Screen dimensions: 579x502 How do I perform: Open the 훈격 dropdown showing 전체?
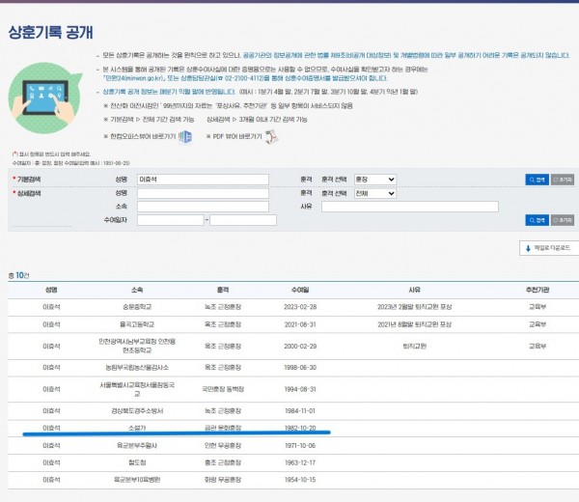372,193
